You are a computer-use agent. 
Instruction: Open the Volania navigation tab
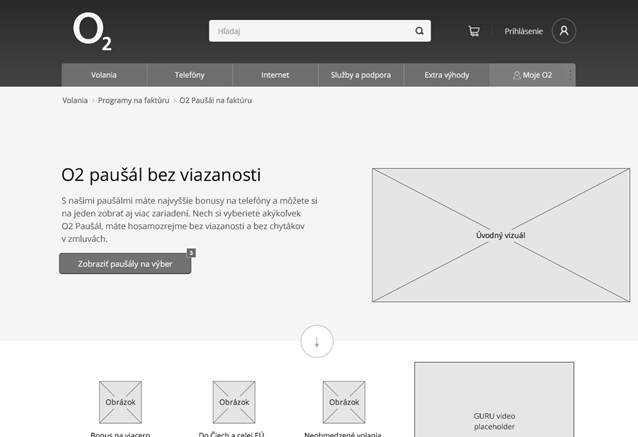click(x=104, y=75)
